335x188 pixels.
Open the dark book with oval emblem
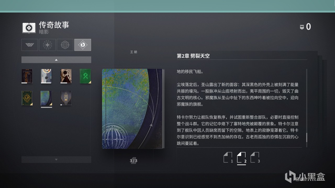[x=66, y=98]
